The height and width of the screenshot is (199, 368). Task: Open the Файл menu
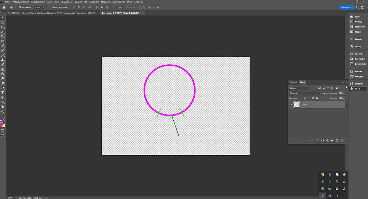pos(8,2)
